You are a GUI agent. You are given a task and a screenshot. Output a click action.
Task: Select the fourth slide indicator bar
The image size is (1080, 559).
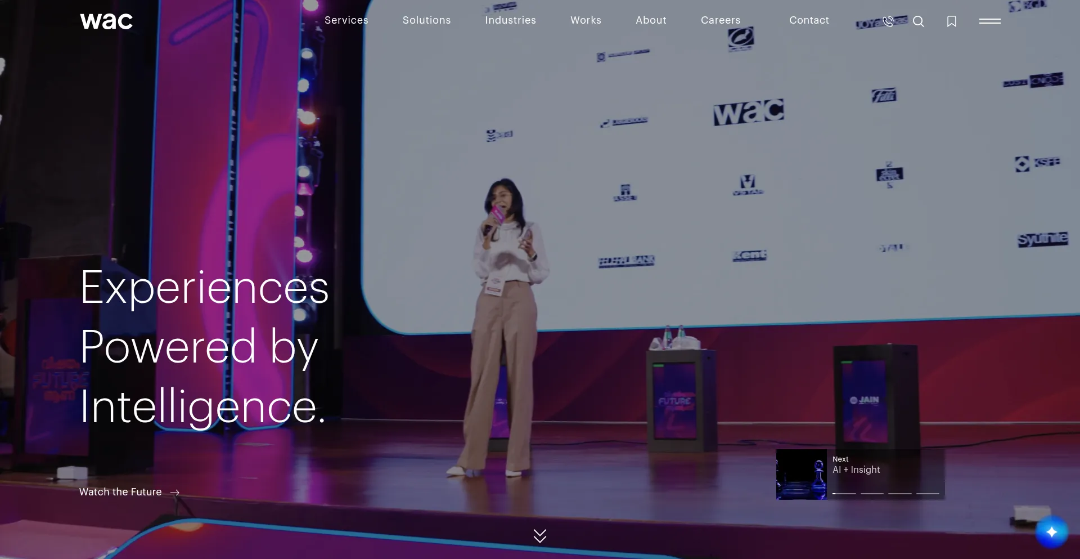click(928, 494)
